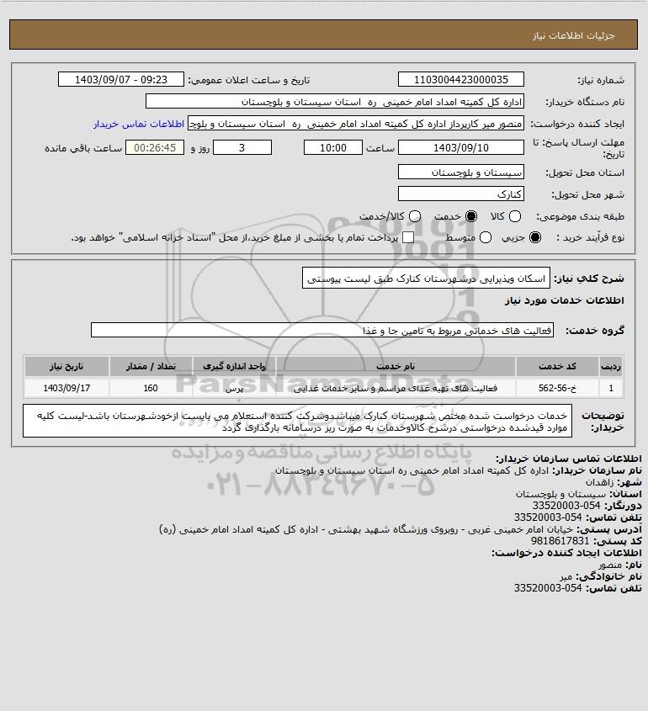Image resolution: width=648 pixels, height=711 pixels.
Task: Toggle the Islamic treasury payment checkbox
Action: pos(408,237)
